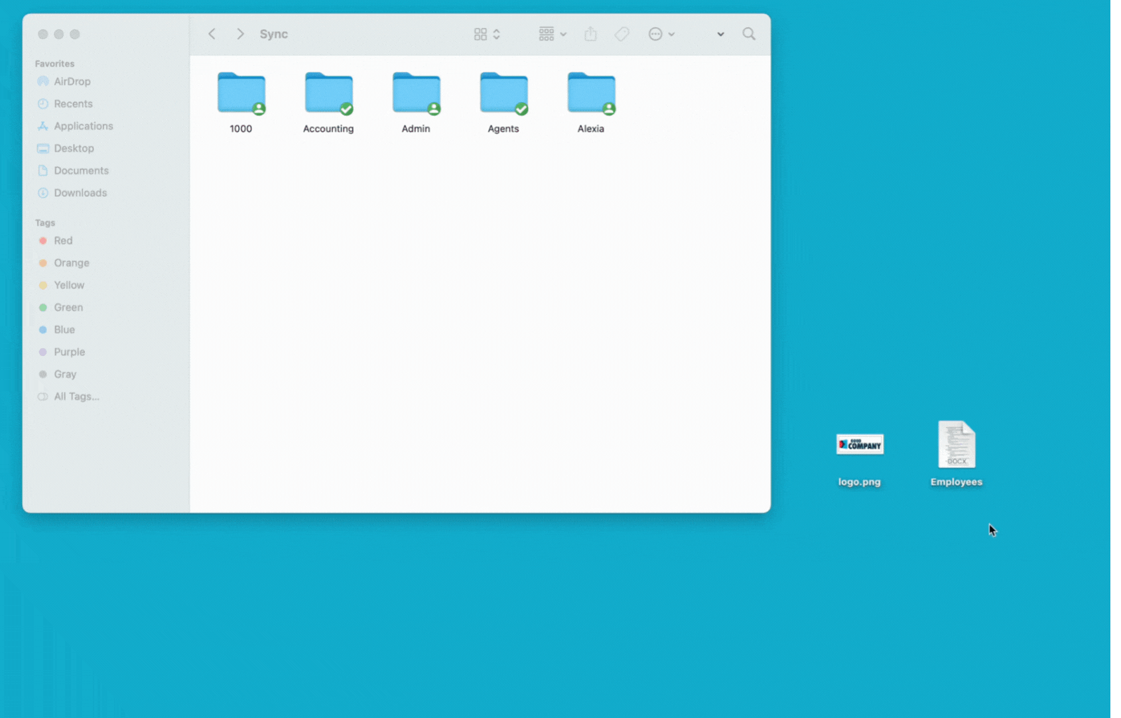
Task: Select the 1000 shared folder
Action: coord(241,95)
